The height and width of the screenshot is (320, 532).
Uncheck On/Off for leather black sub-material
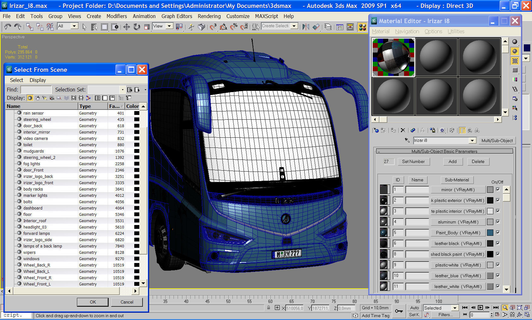[498, 243]
